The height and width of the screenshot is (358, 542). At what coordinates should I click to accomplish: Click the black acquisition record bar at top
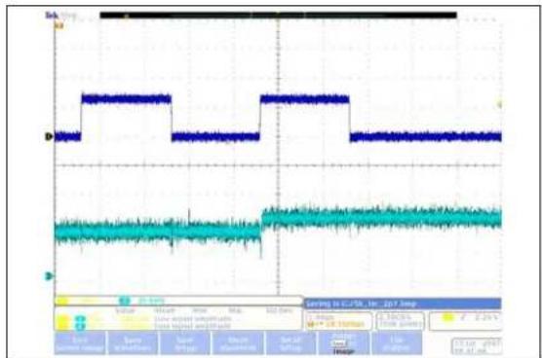(x=278, y=16)
